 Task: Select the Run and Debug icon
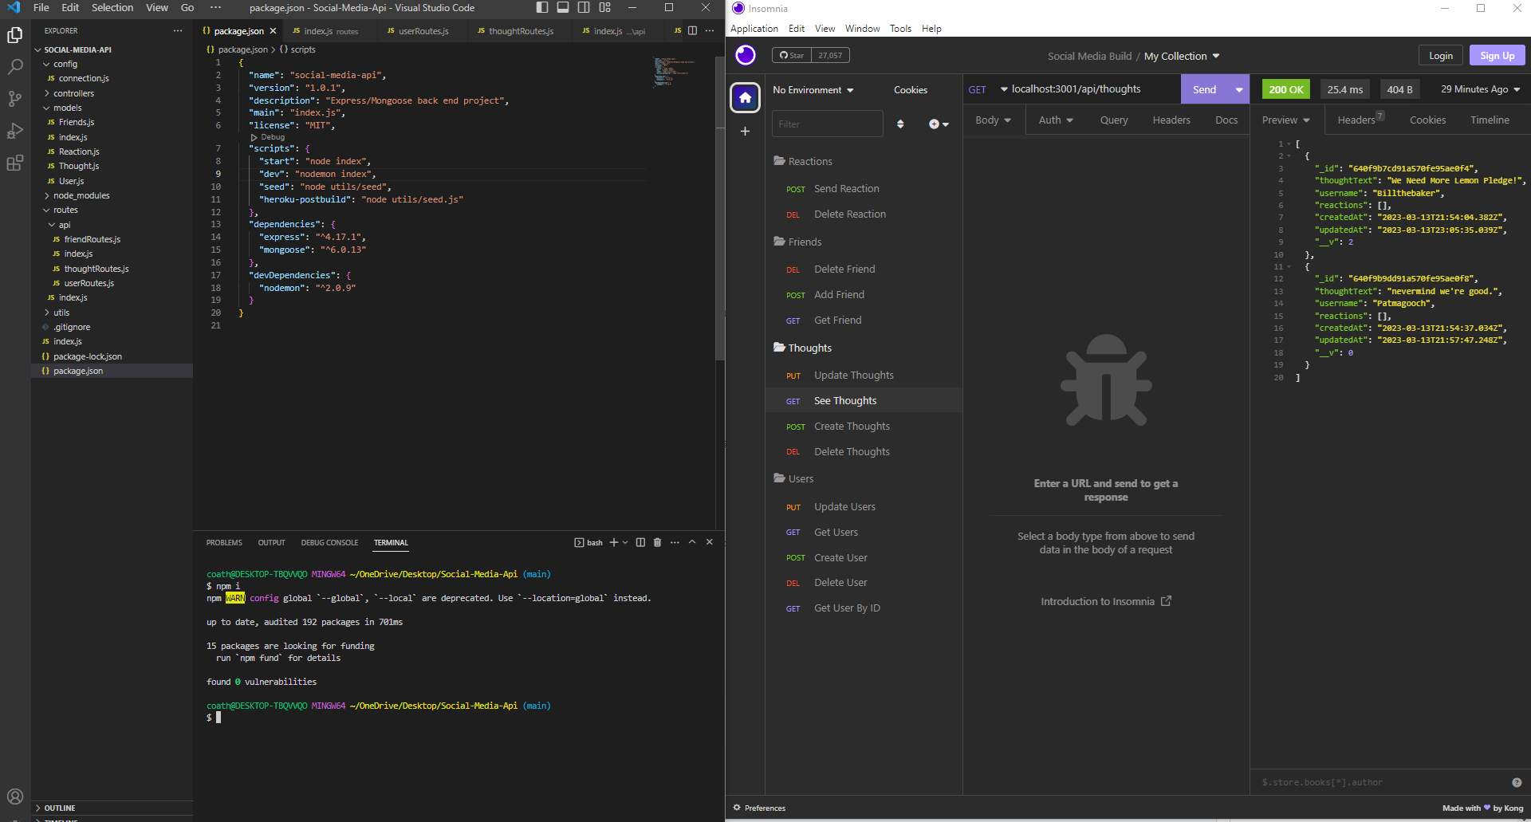click(x=14, y=131)
